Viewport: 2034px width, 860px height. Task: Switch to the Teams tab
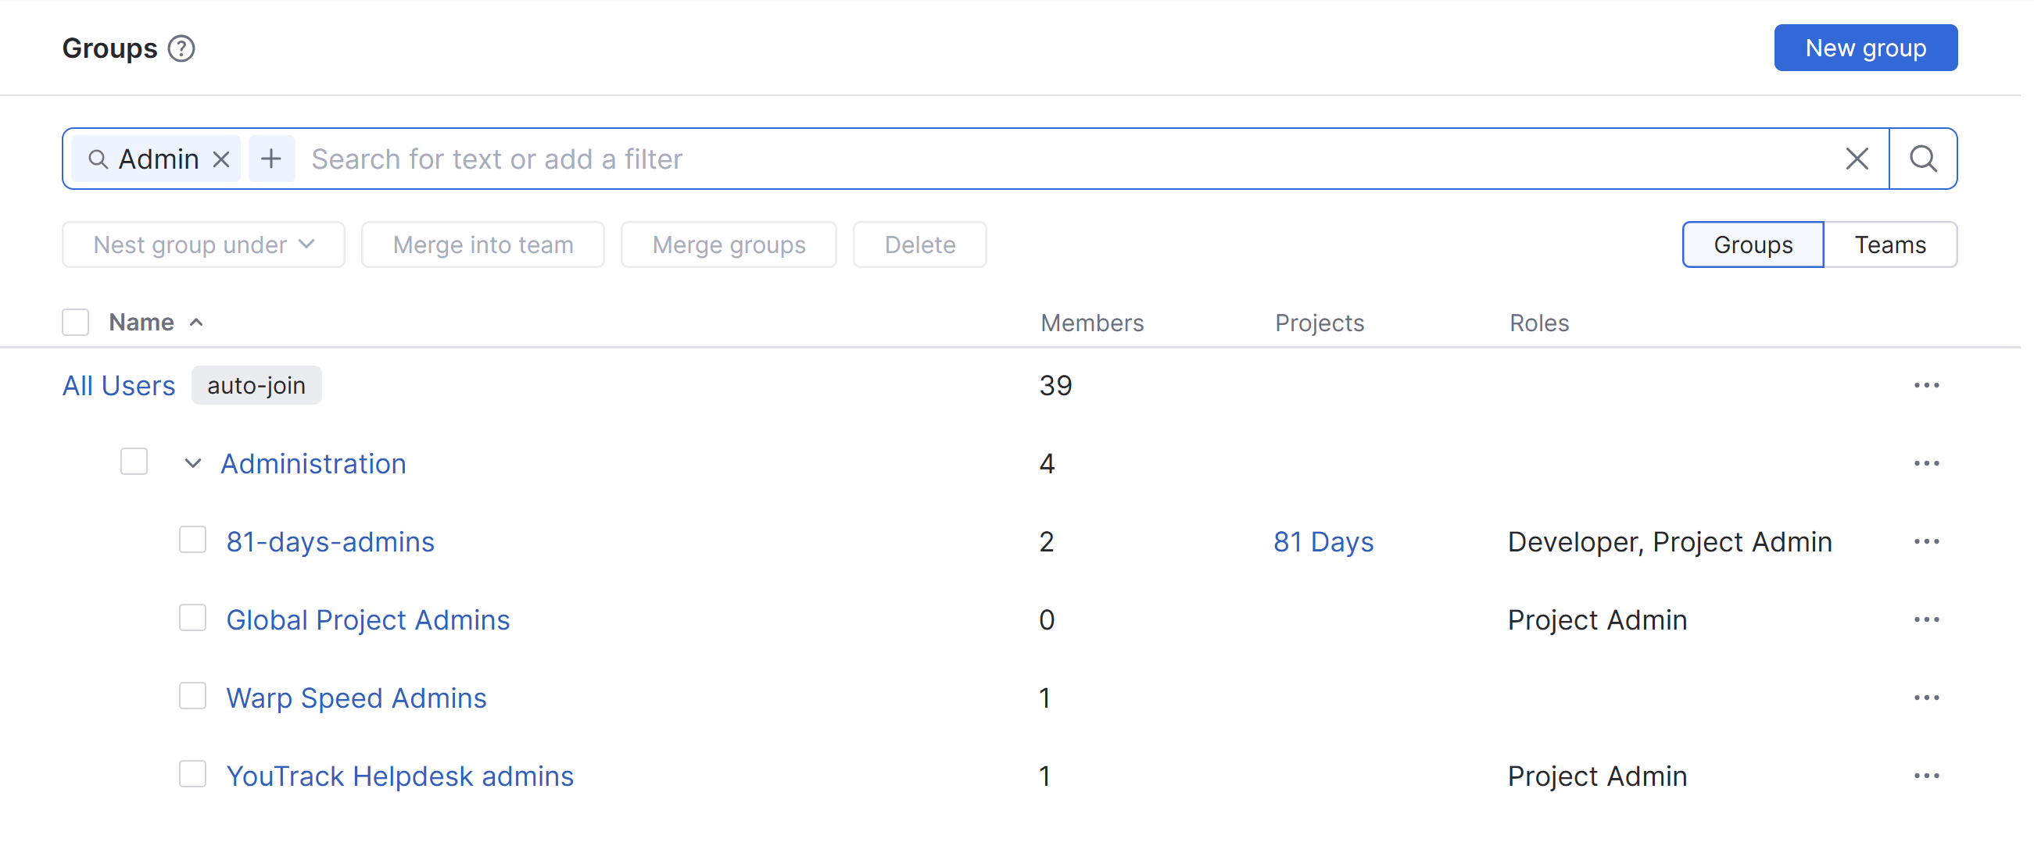coord(1889,245)
